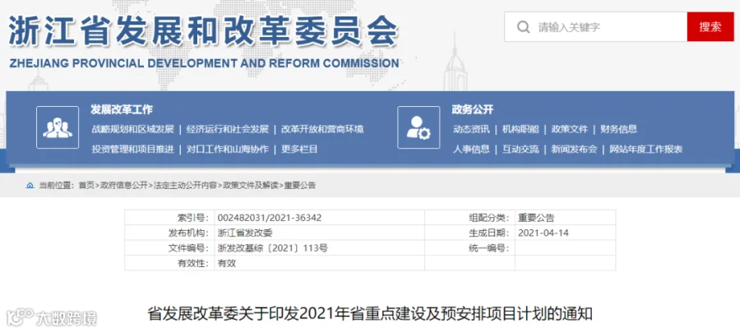Click the 统一编号 label cell
Image resolution: width=740 pixels, height=332 pixels.
coord(470,247)
